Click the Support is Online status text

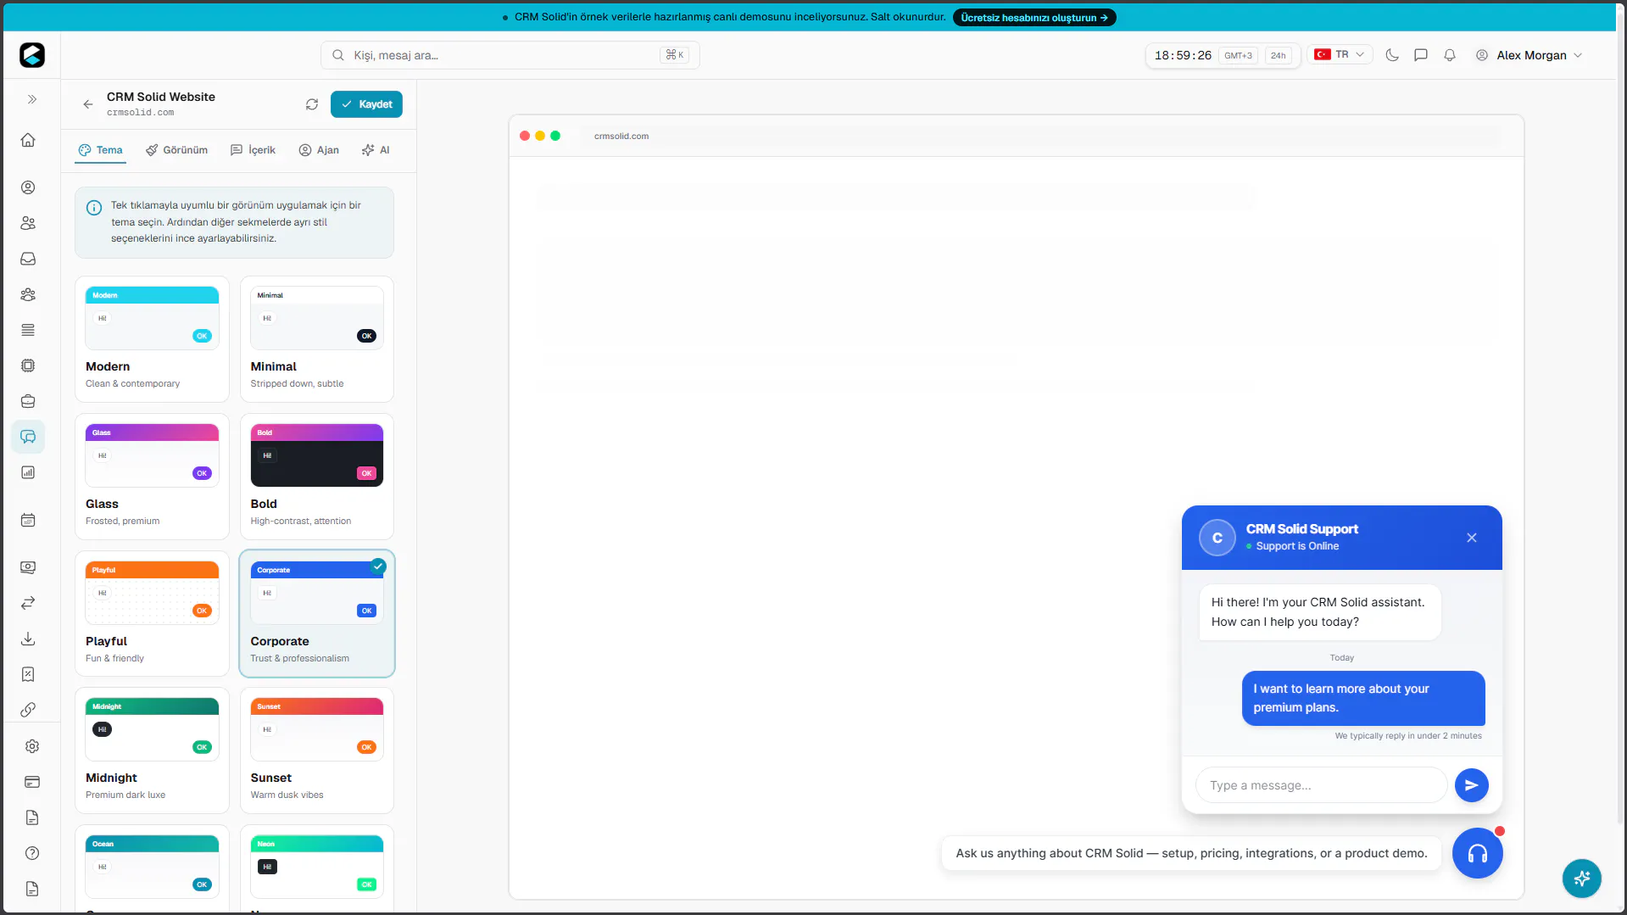[x=1297, y=546]
